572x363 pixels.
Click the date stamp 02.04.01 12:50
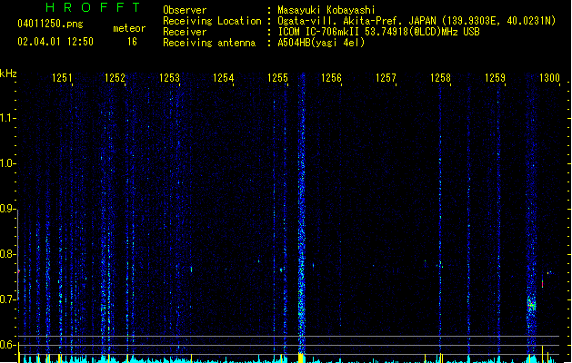[55, 42]
